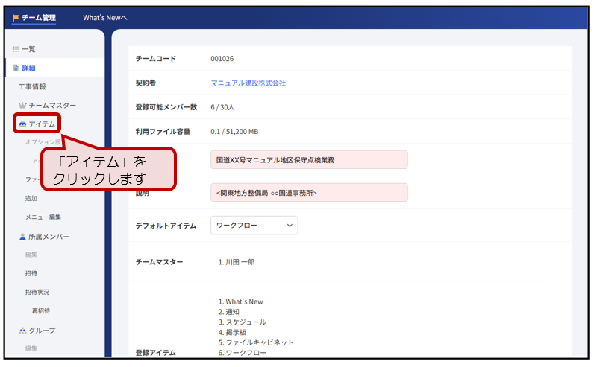Click the 登録アイテム label
Image resolution: width=594 pixels, height=367 pixels.
(156, 353)
